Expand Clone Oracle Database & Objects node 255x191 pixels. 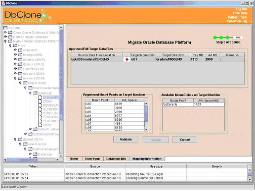click(6, 32)
